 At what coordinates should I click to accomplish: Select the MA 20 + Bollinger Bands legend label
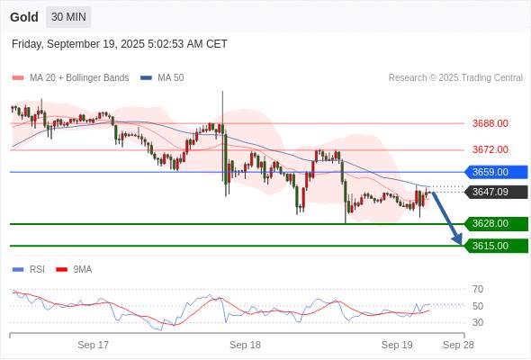[79, 78]
